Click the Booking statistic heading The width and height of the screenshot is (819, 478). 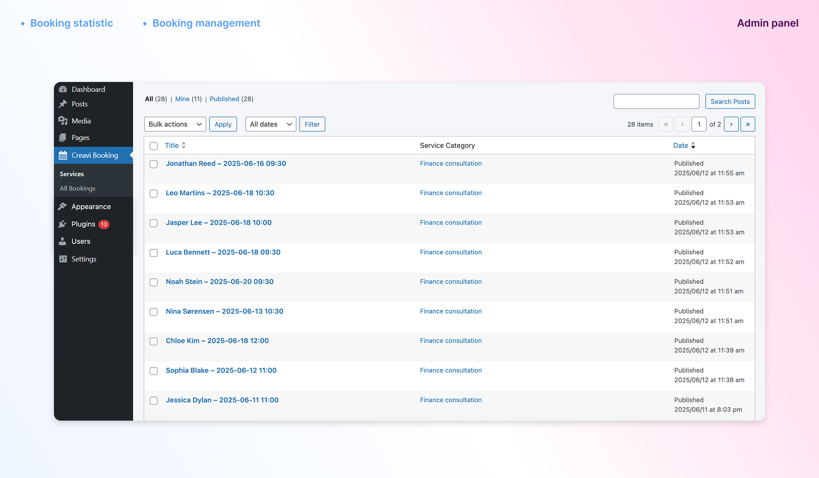pos(72,23)
